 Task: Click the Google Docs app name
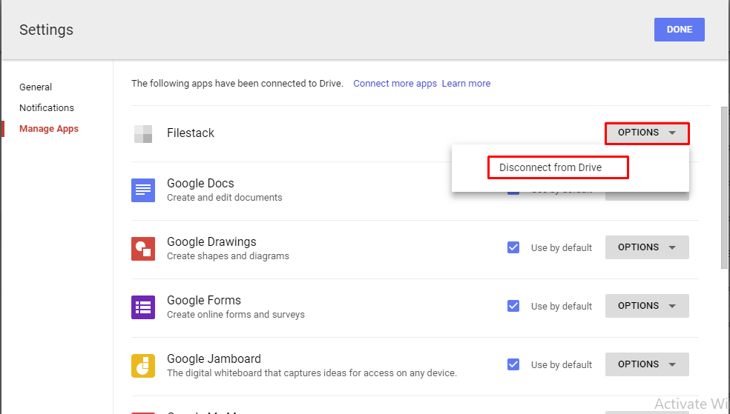click(200, 183)
